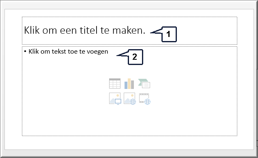Select the bottom dotted border of the content placeholder
Viewport: 258px width, 158px height.
[130, 136]
